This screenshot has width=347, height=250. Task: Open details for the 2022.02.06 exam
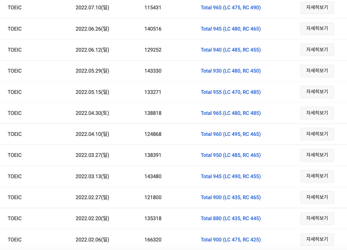pos(317,239)
